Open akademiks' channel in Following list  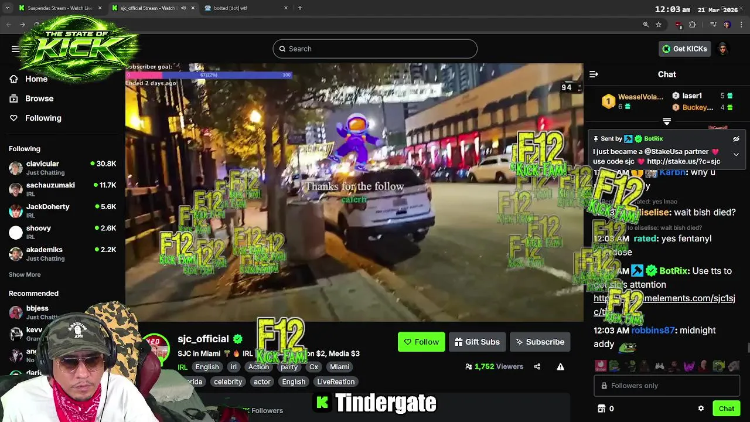tap(63, 254)
